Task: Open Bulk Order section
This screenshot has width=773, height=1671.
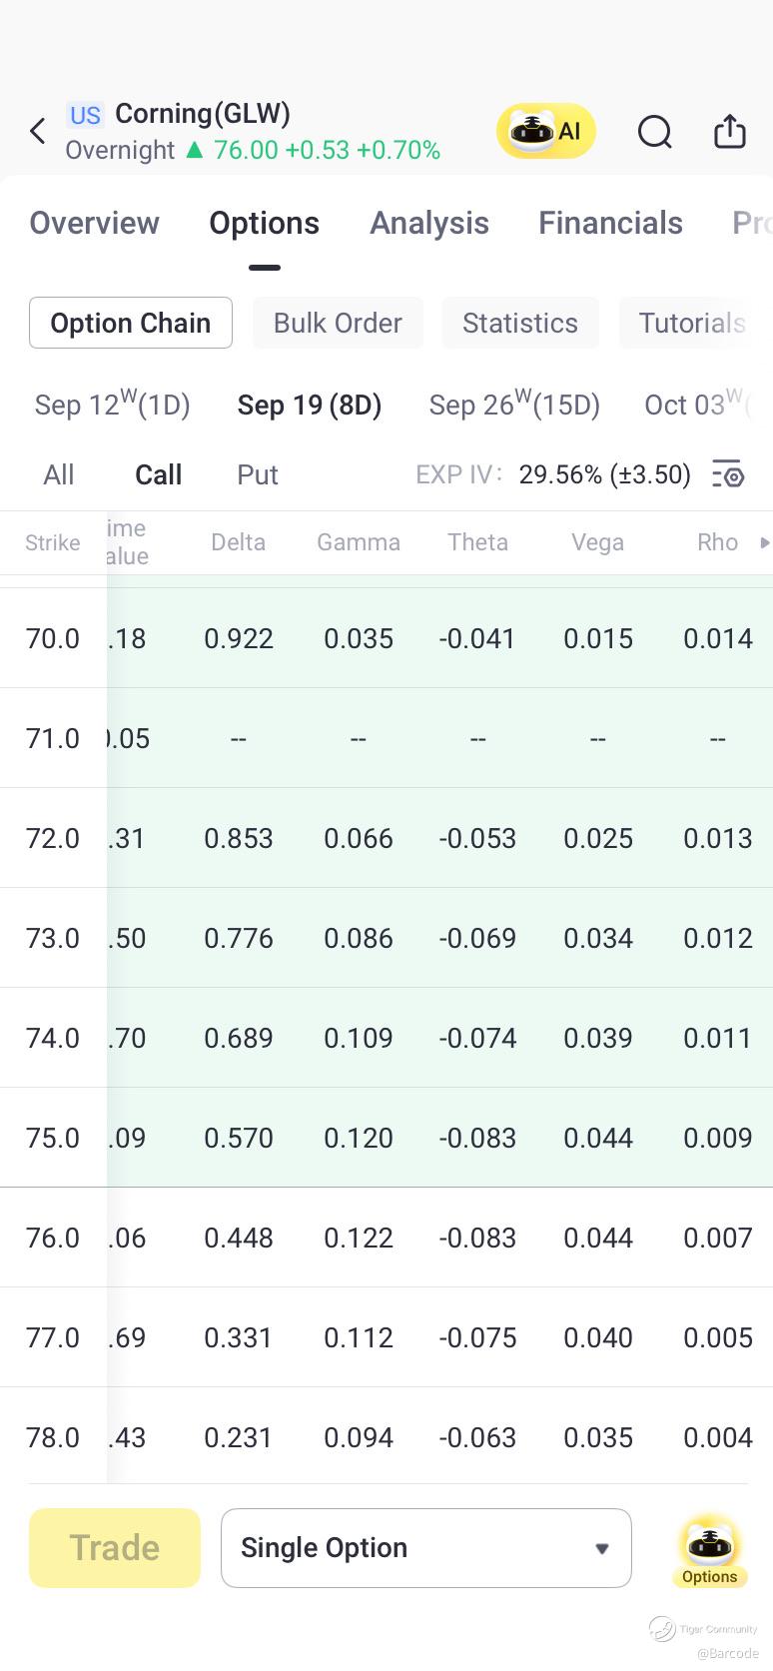Action: (338, 323)
